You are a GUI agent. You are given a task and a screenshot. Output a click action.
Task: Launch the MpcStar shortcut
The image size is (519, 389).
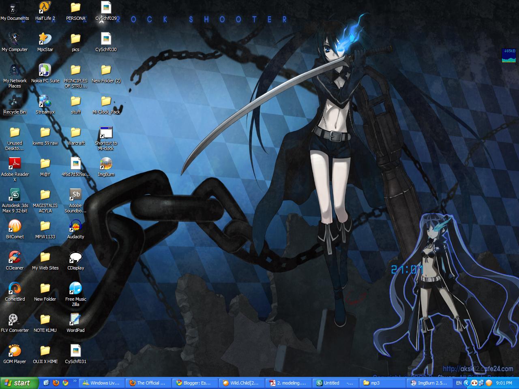tap(45, 43)
